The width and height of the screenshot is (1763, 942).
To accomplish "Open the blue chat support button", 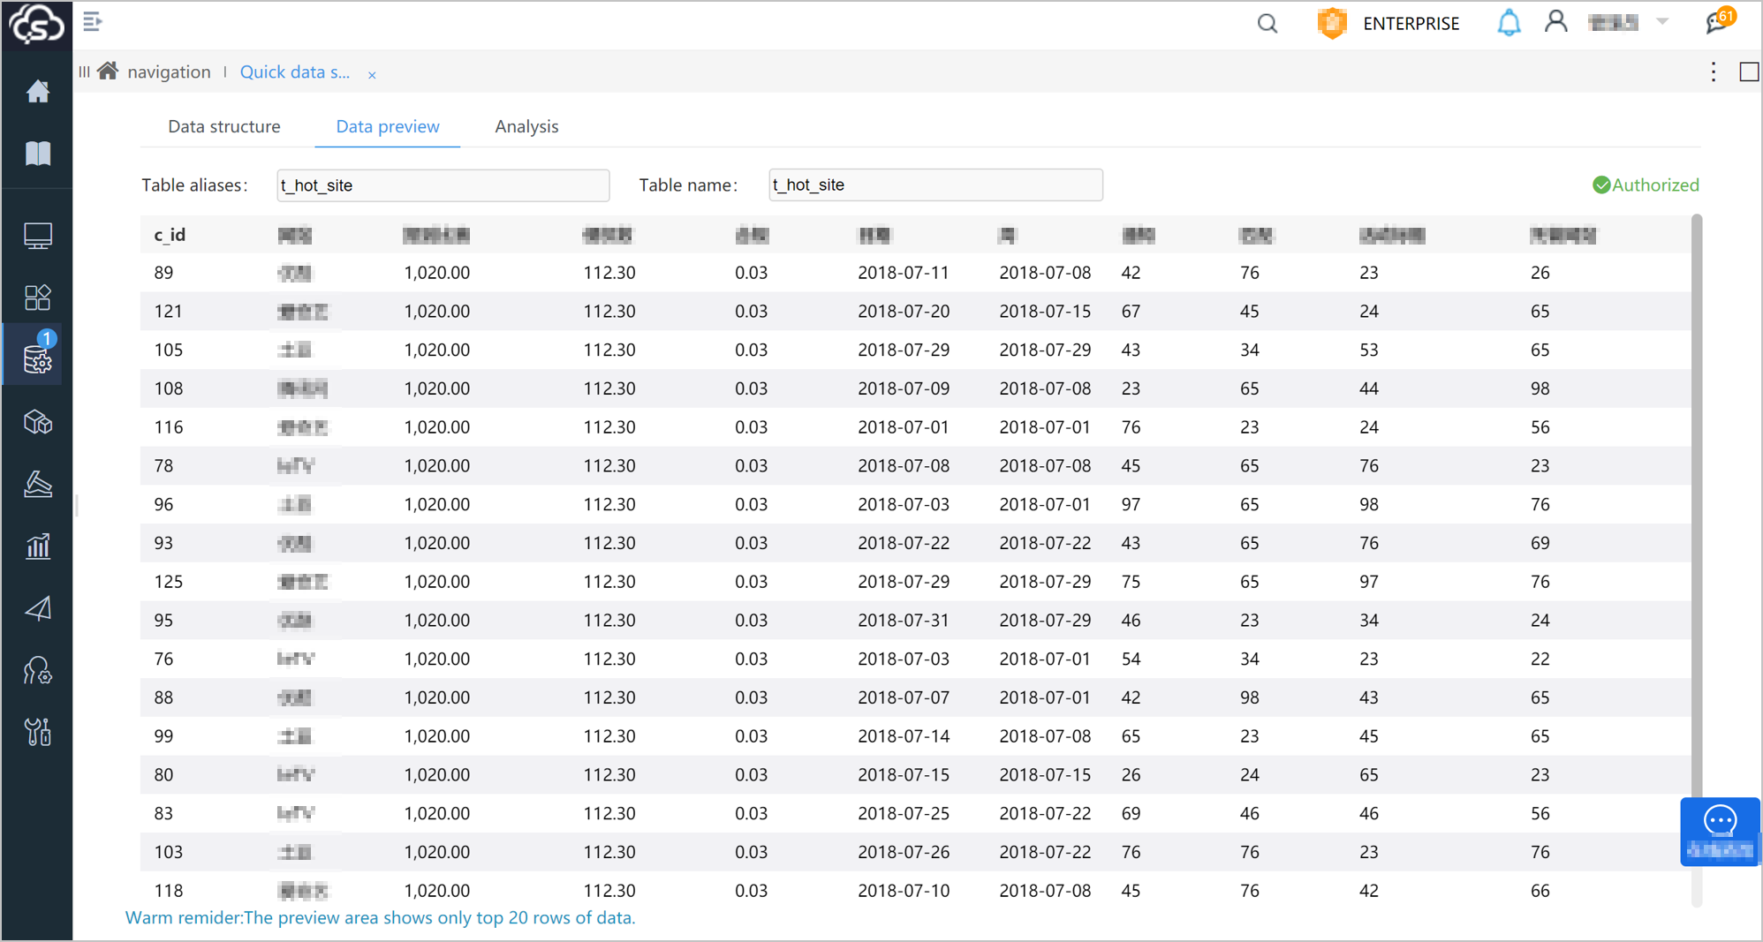I will click(1720, 831).
